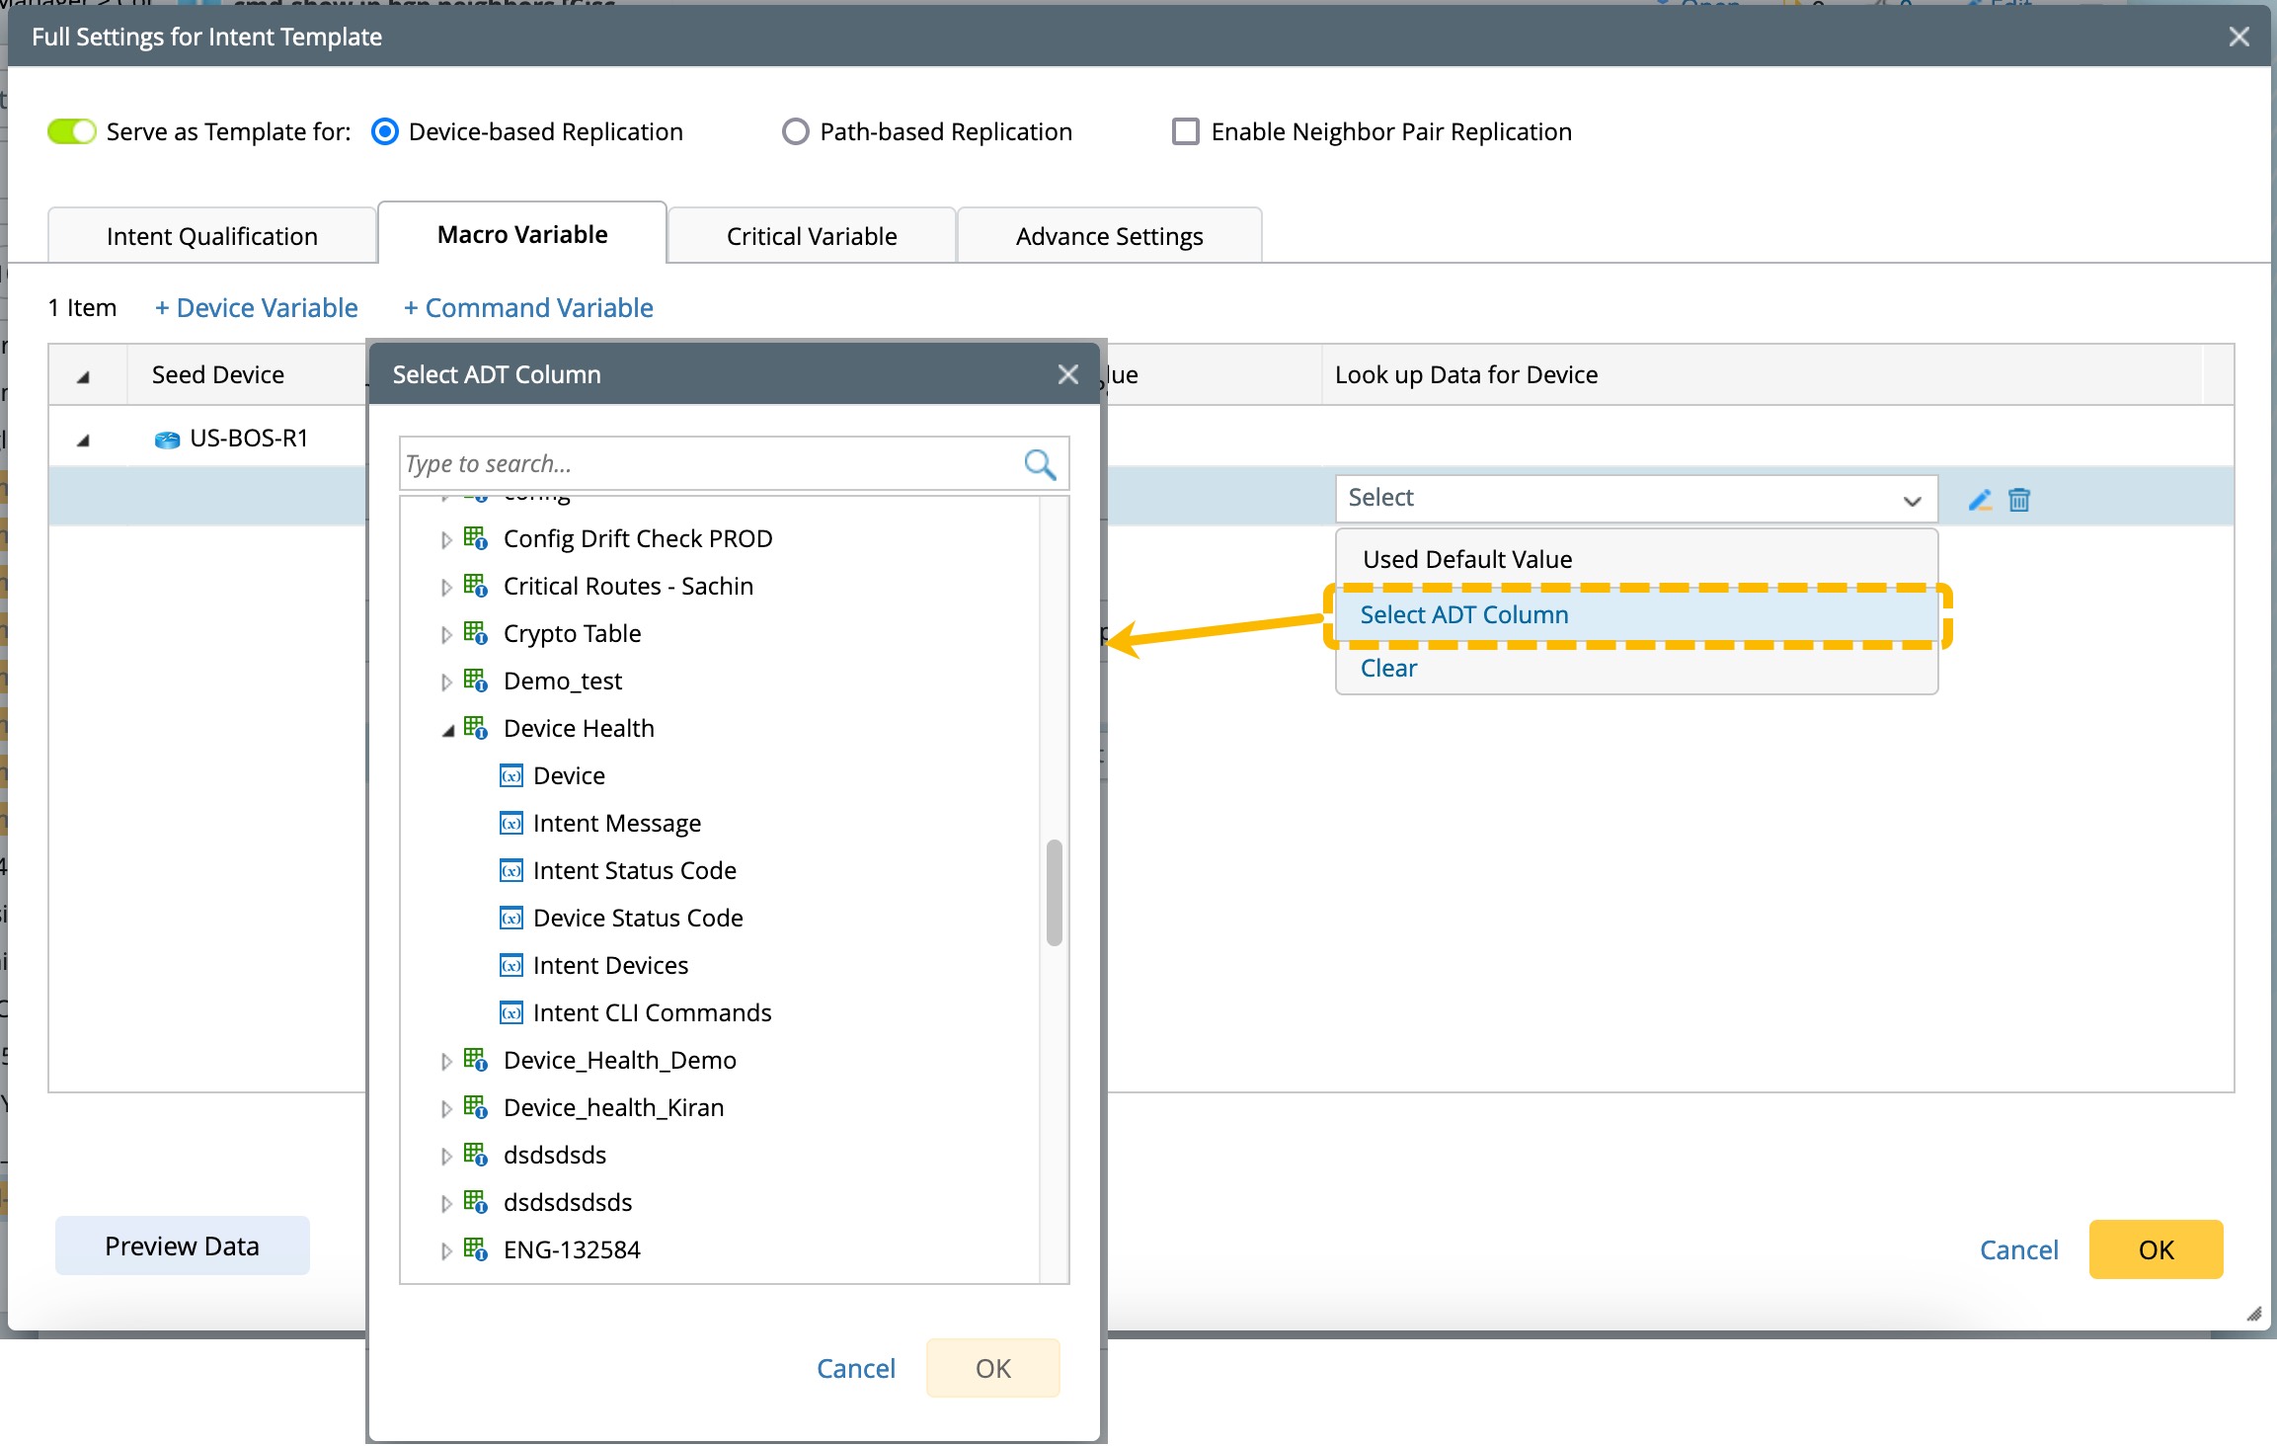The width and height of the screenshot is (2277, 1446).
Task: Enable Neighbor Pair Replication checkbox
Action: (1185, 131)
